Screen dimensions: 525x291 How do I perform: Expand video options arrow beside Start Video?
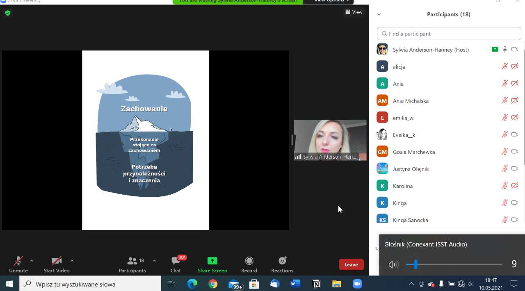(72, 261)
